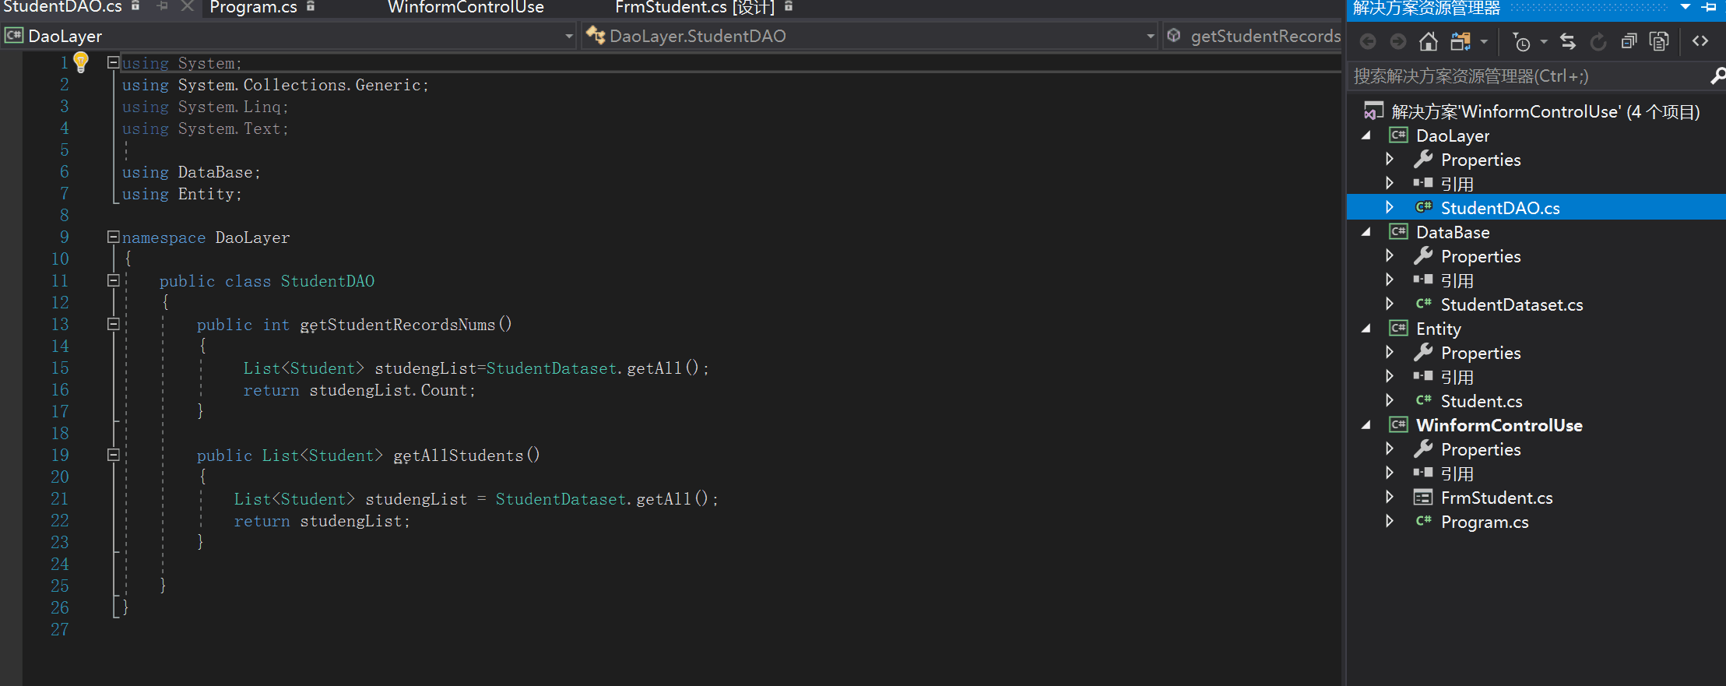
Task: Click the getStudentRecordsNums method name in code
Action: 398,325
